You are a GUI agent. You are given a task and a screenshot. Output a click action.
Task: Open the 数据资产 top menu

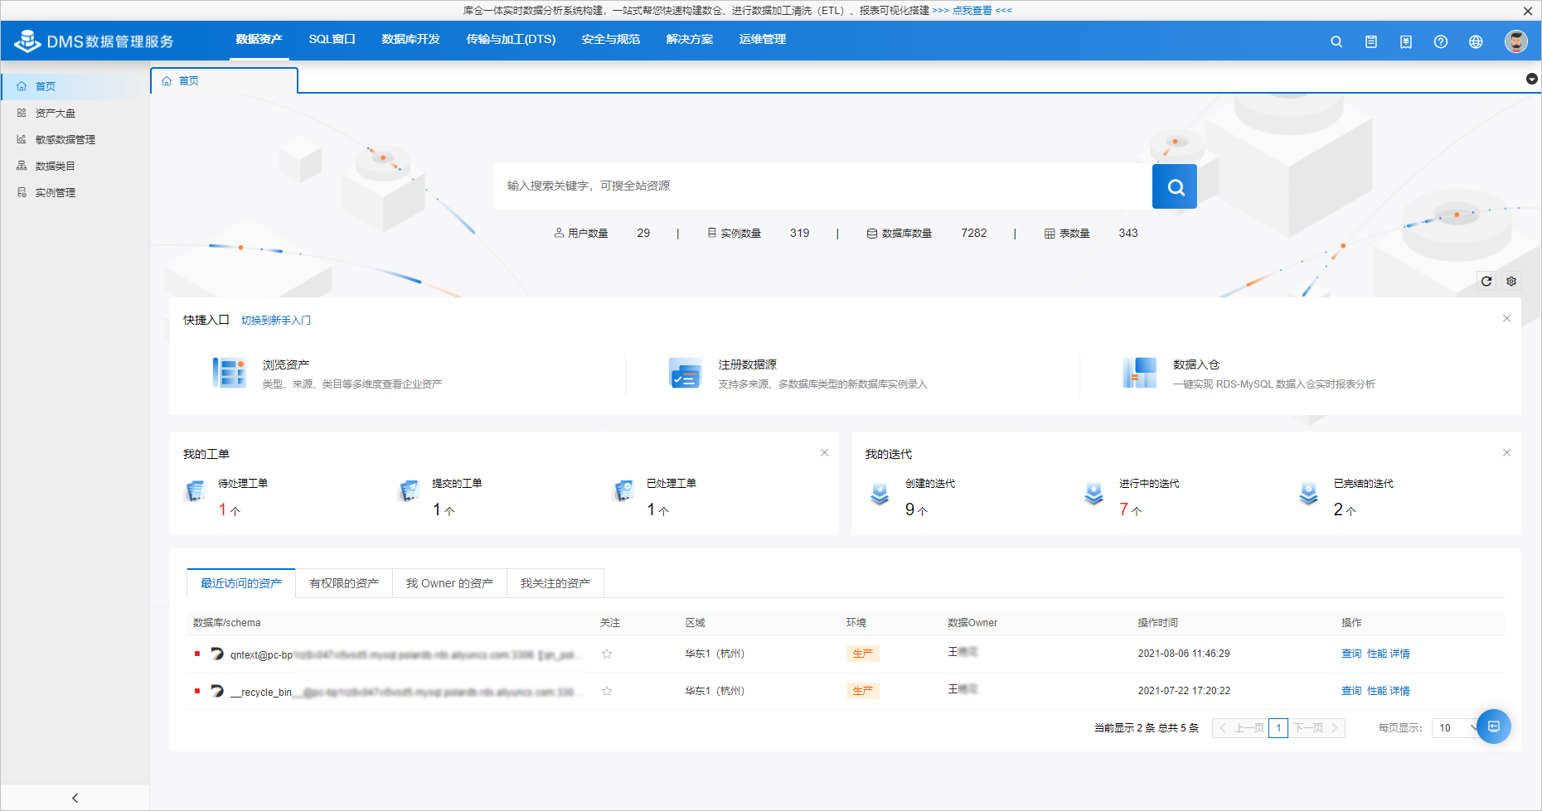[259, 40]
